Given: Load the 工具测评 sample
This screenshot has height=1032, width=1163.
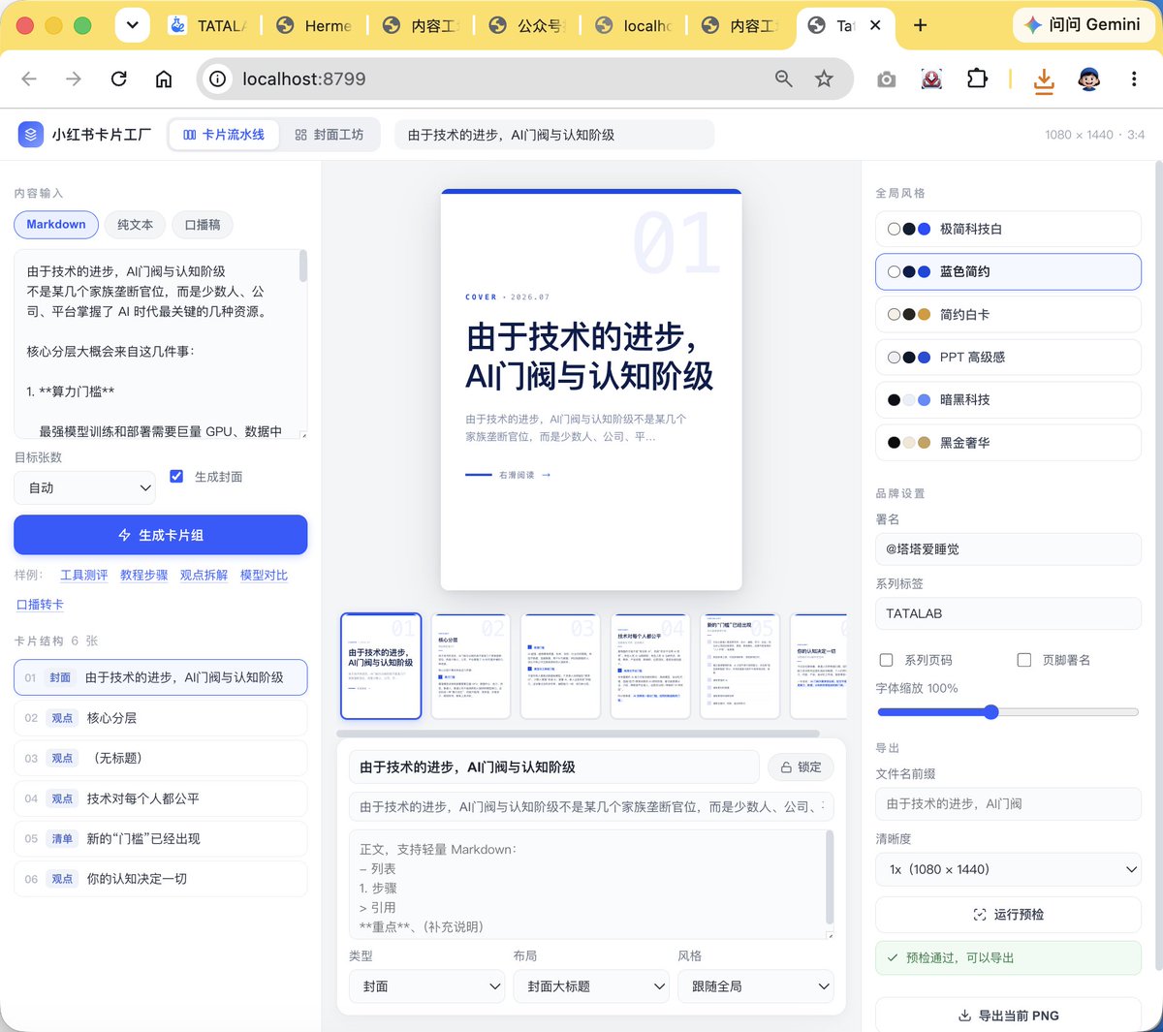Looking at the screenshot, I should (84, 576).
